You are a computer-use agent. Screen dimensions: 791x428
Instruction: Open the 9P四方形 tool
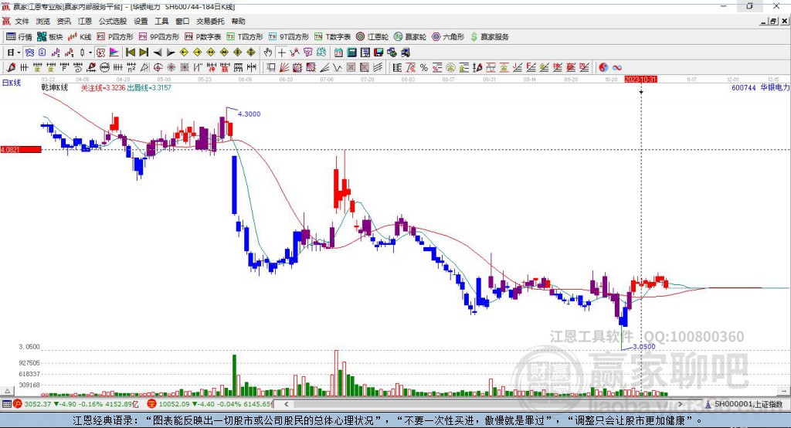pos(159,37)
